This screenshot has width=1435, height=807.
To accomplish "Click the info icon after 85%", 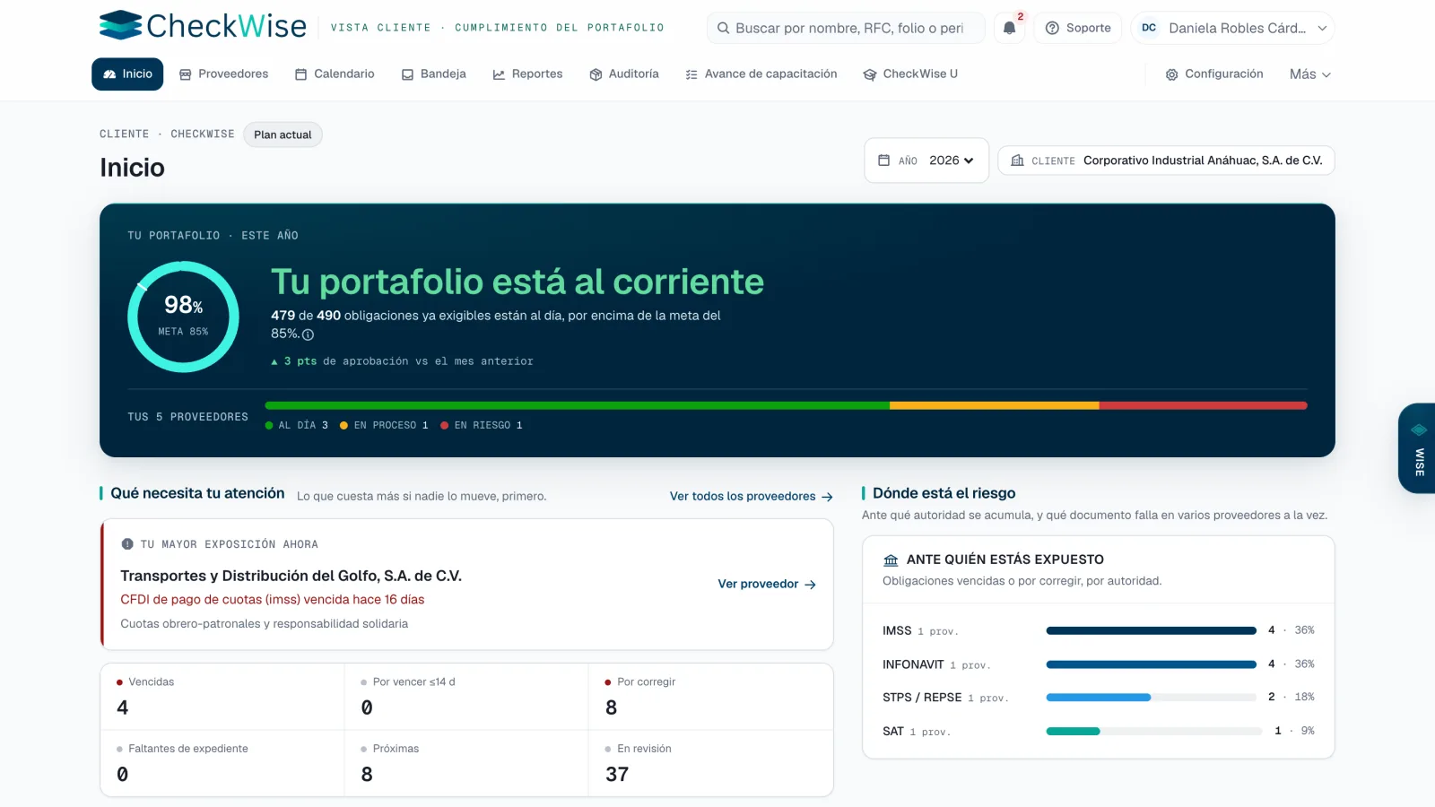I will tap(308, 334).
